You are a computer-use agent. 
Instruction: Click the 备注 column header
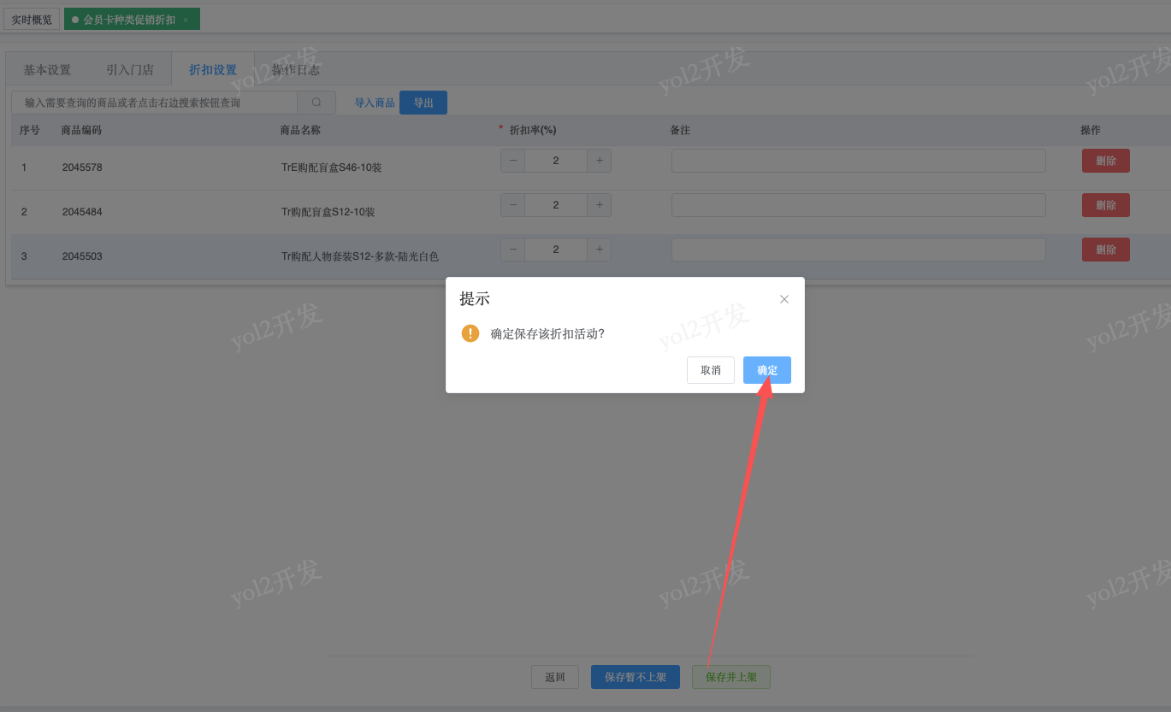point(680,130)
